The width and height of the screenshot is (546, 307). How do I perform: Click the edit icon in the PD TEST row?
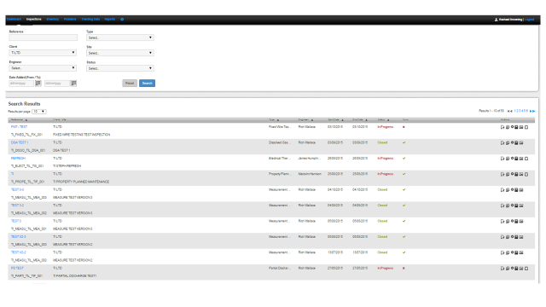coord(502,269)
